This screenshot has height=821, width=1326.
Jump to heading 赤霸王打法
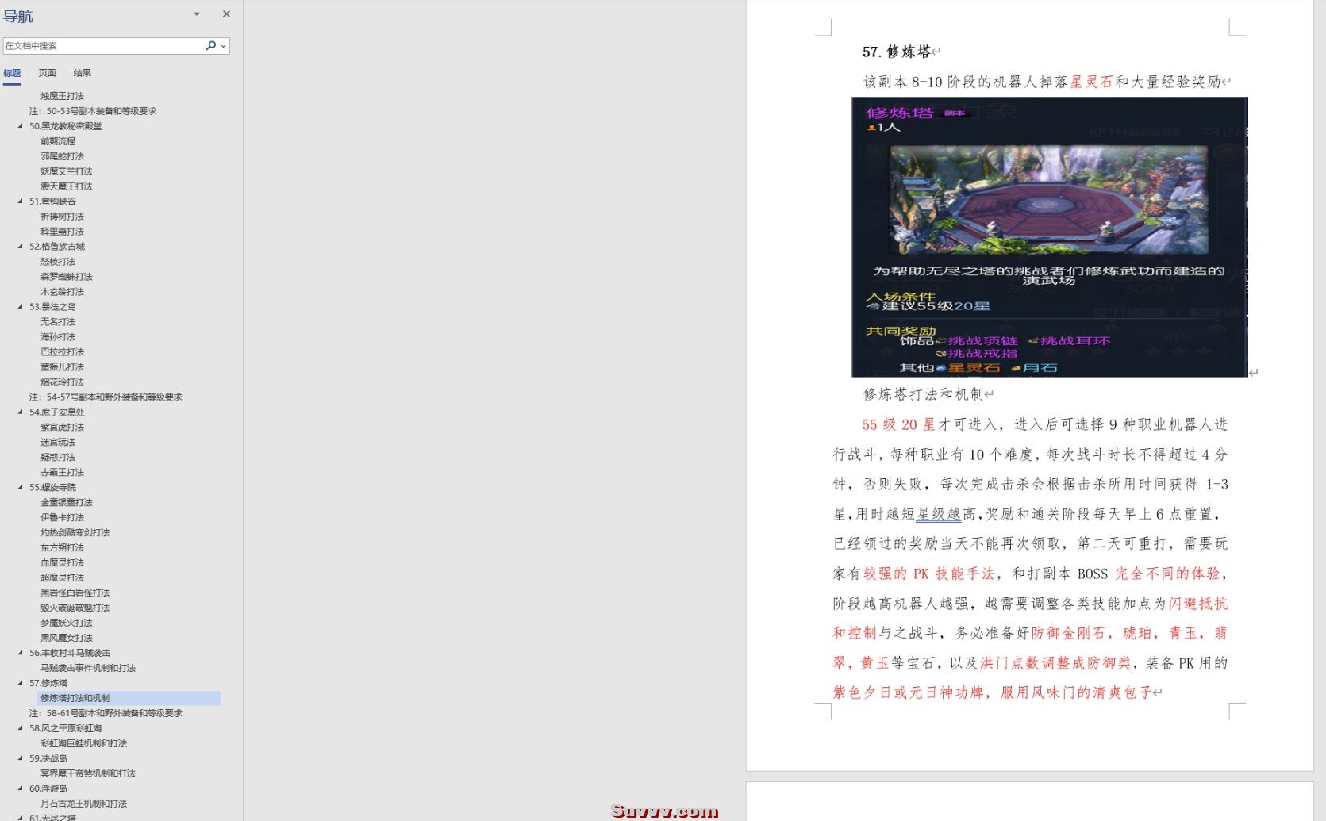pos(62,473)
